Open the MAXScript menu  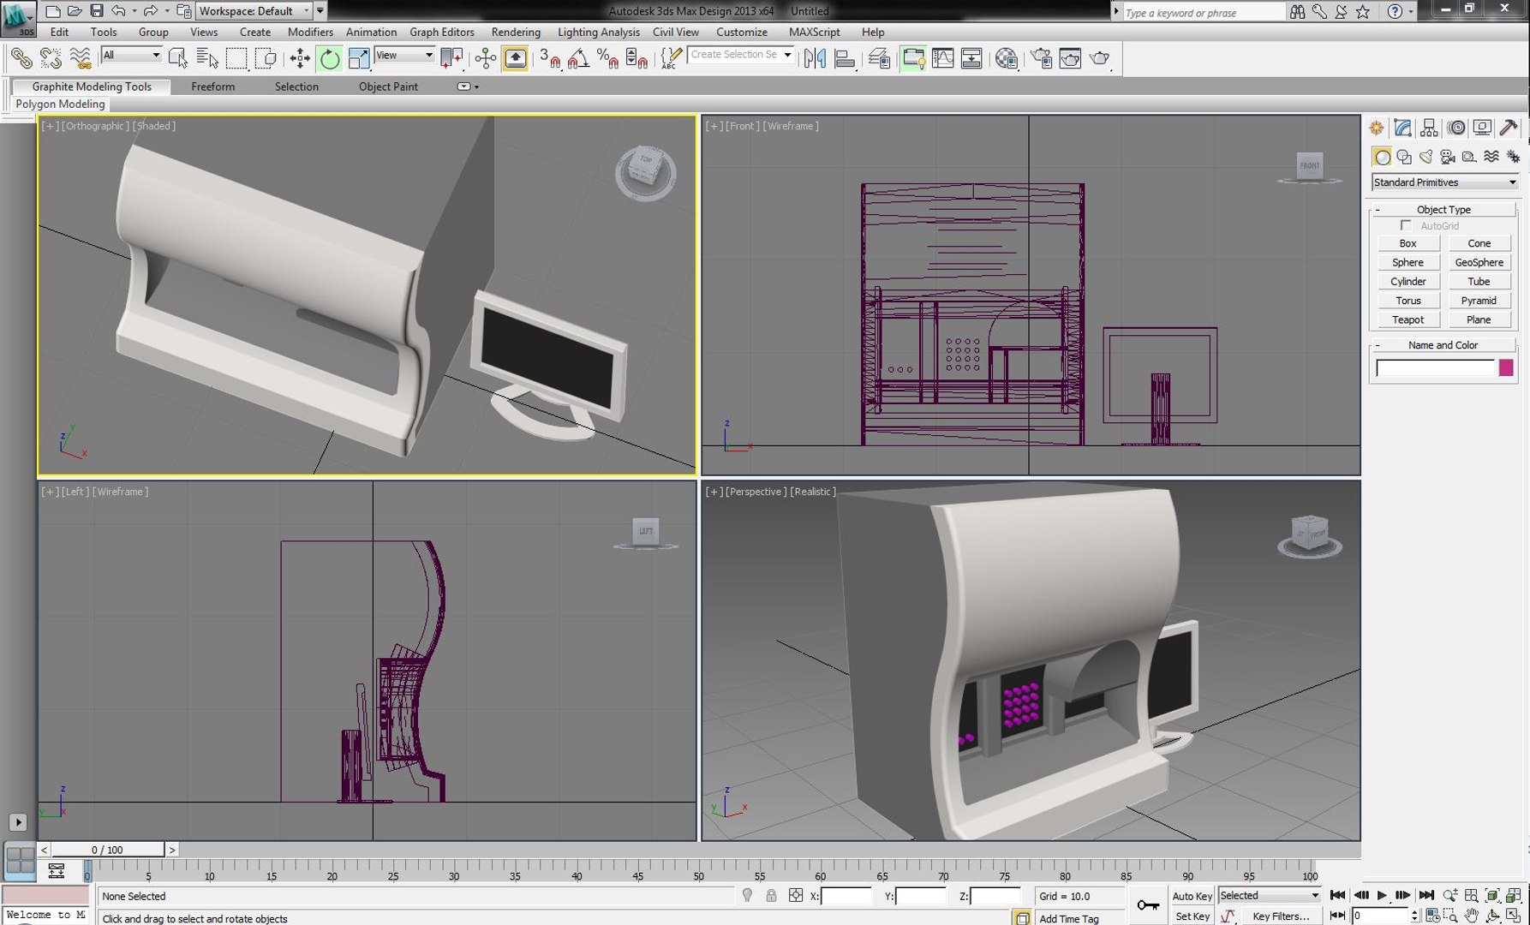click(x=814, y=32)
